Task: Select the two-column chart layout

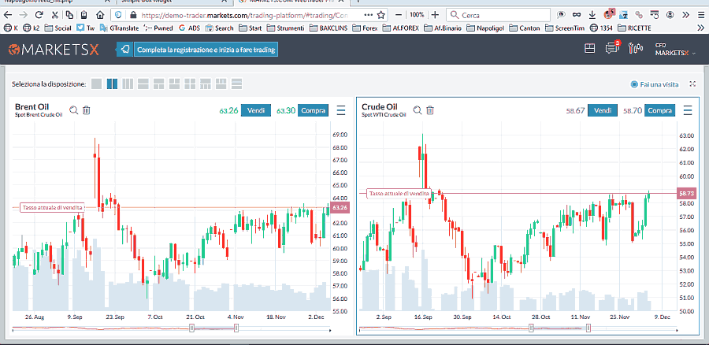Action: pyautogui.click(x=112, y=83)
